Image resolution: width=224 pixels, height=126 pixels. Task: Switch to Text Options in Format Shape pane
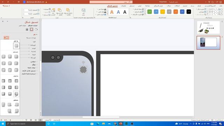pos(22,26)
